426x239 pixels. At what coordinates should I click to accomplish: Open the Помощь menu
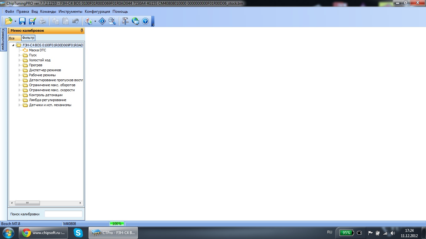[120, 12]
